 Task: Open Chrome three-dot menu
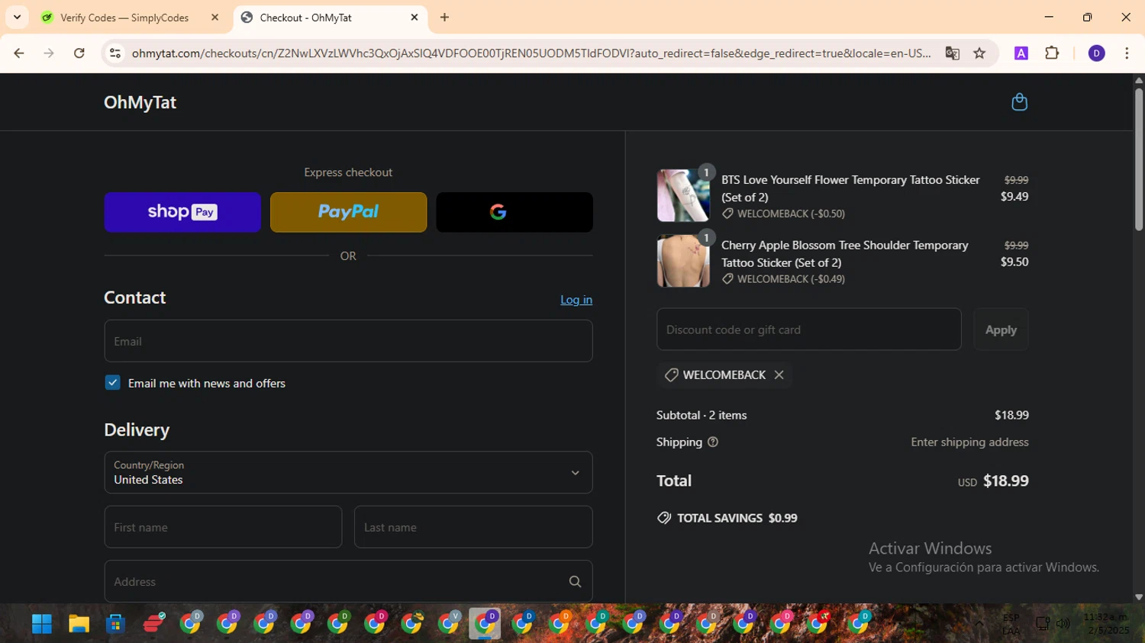click(1127, 53)
